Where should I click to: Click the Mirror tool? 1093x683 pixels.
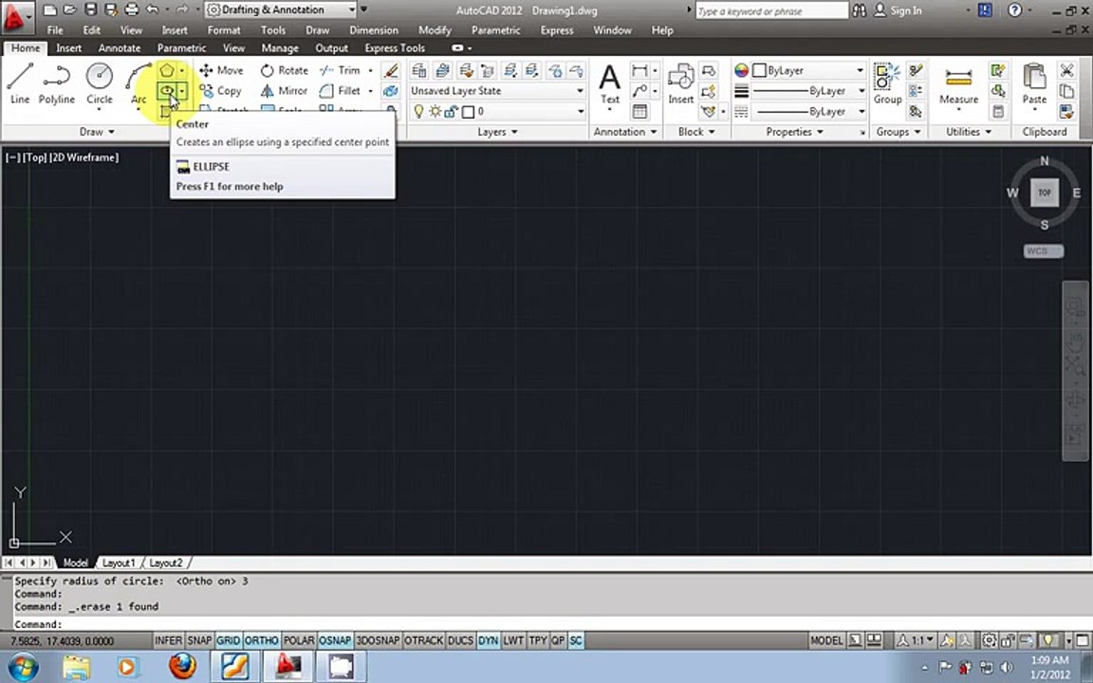pos(284,91)
